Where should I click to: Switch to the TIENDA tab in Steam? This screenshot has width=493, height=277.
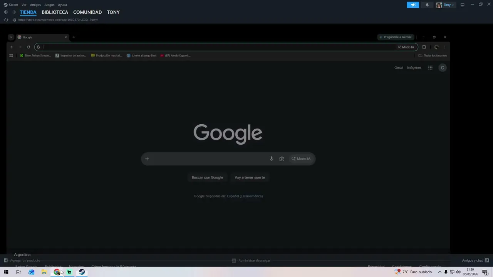coord(28,12)
